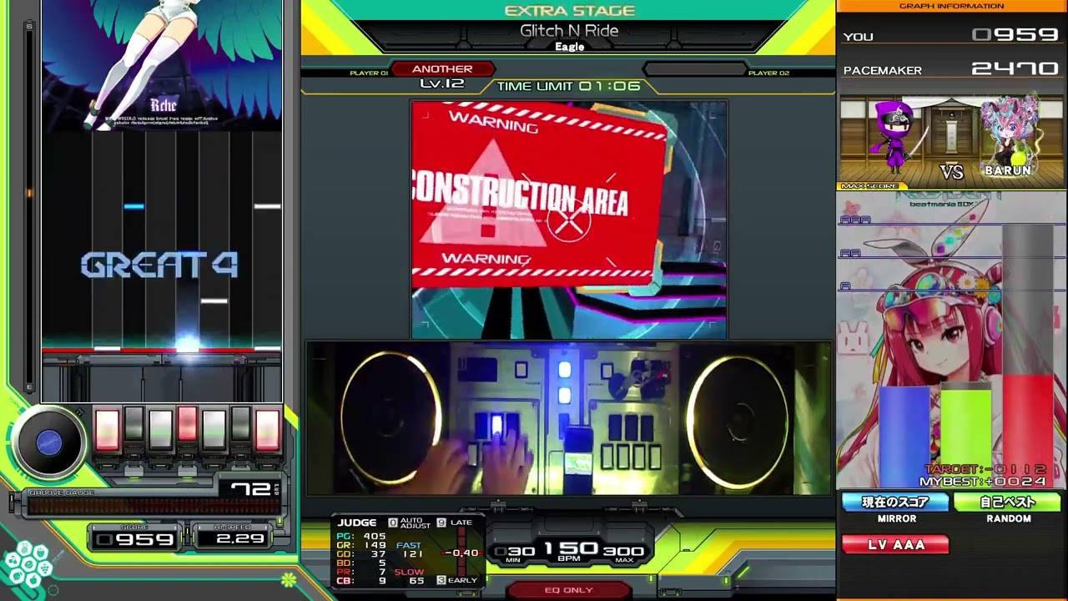Click the FAST 121 counter

409,550
